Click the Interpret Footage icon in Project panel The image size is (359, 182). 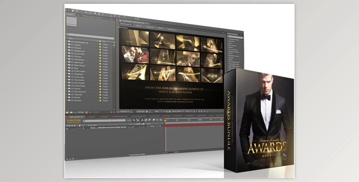(x=67, y=112)
